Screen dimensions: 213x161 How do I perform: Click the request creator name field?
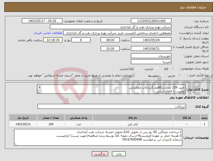pos(117,33)
